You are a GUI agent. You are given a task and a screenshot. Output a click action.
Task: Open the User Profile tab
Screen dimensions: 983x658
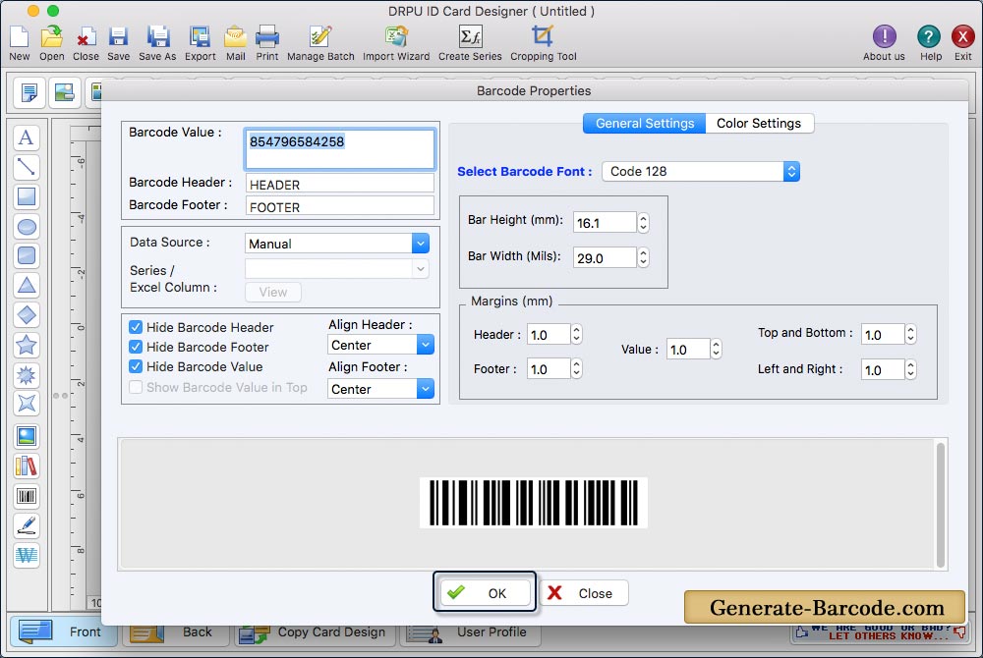470,631
